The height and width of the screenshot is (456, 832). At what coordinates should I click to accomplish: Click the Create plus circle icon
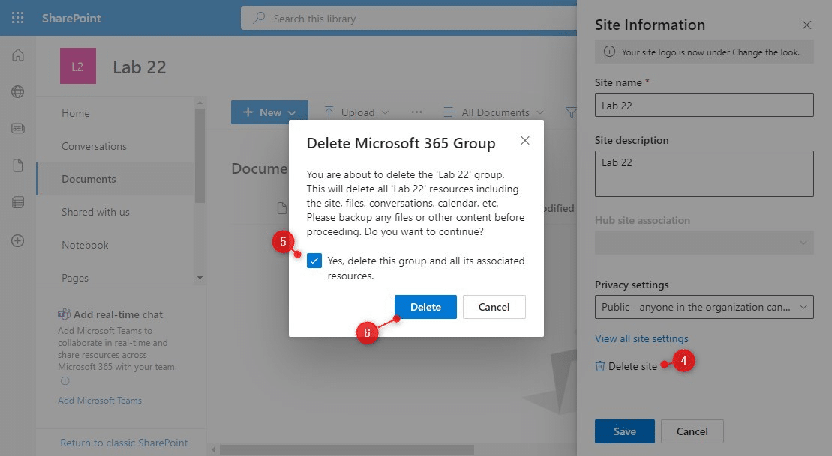coord(17,241)
